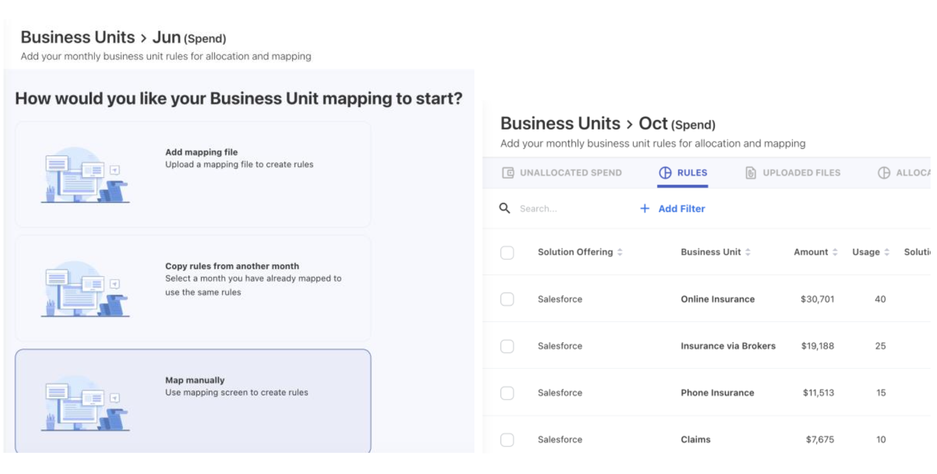Click the Add Filter link
This screenshot has height=474, width=937.
[x=681, y=209]
